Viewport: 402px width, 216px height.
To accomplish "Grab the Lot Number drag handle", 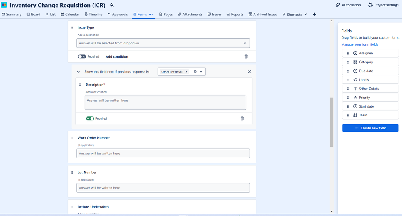I will pos(72,172).
